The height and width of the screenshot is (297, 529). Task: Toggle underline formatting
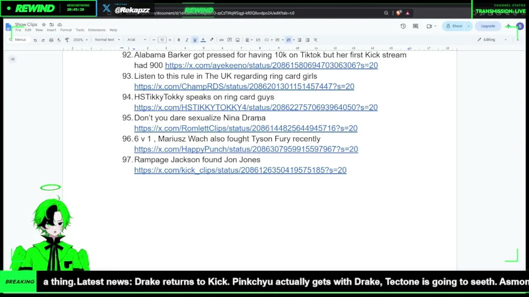click(195, 40)
